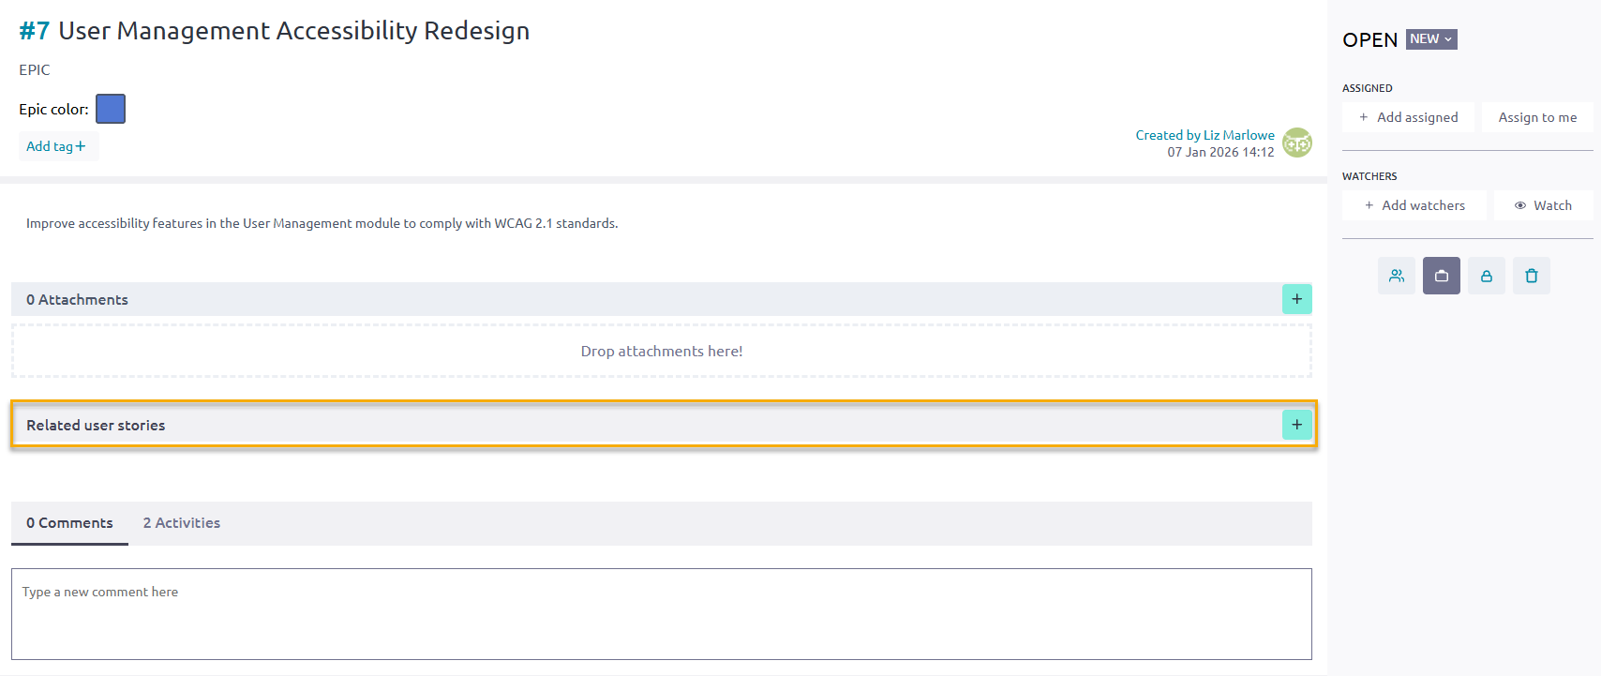
Task: Open the NEW status dropdown
Action: click(1430, 39)
